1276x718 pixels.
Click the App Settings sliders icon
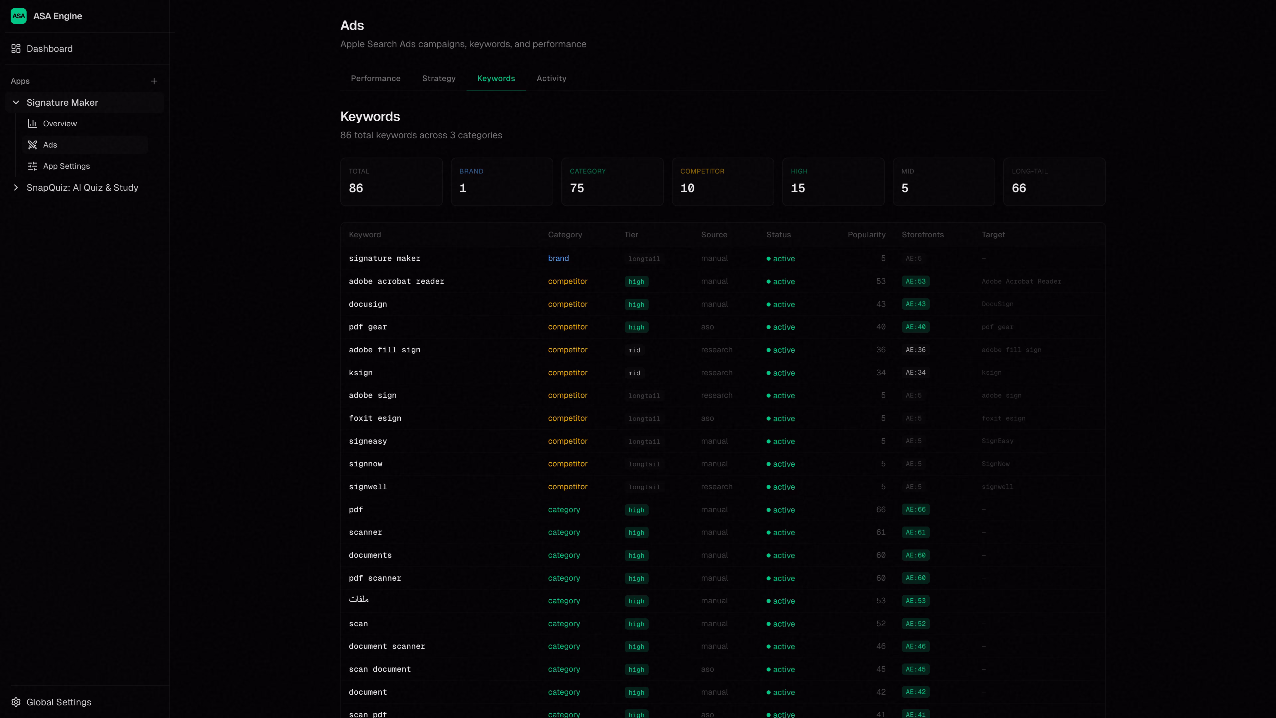(32, 166)
